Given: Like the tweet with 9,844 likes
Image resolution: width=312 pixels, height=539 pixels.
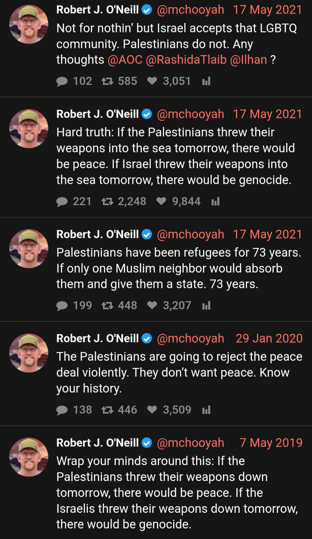Looking at the screenshot, I should pos(161,201).
